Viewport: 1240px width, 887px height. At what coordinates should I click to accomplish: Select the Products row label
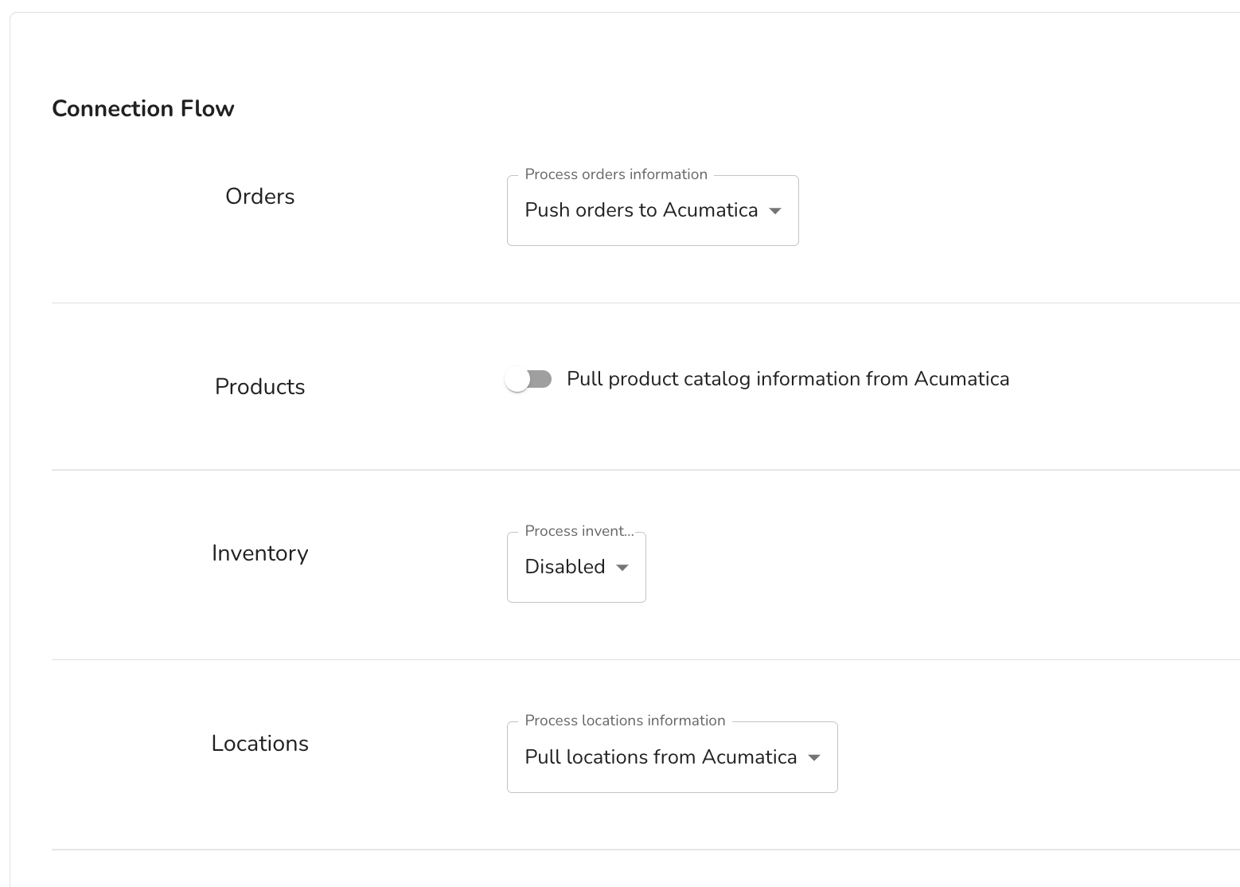point(260,387)
